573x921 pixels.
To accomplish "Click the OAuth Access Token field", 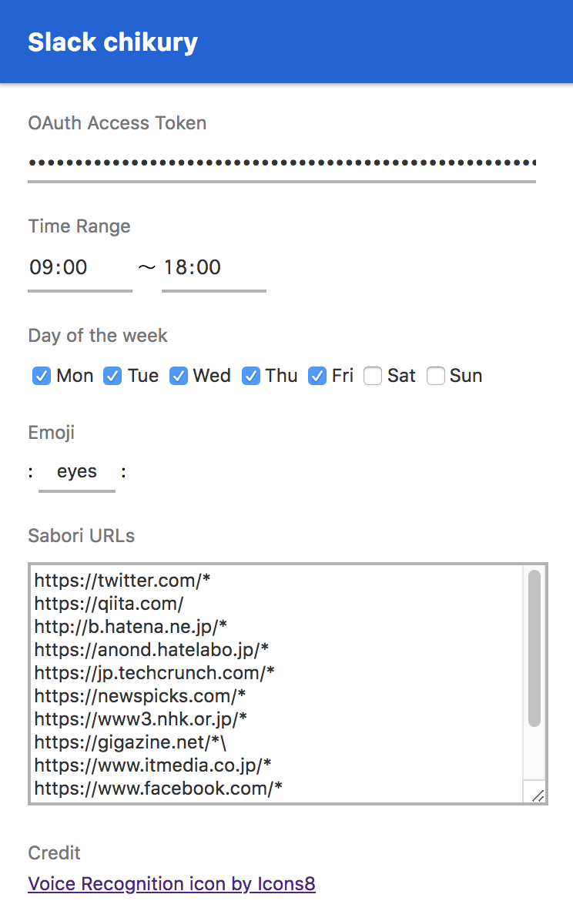I will [x=282, y=163].
